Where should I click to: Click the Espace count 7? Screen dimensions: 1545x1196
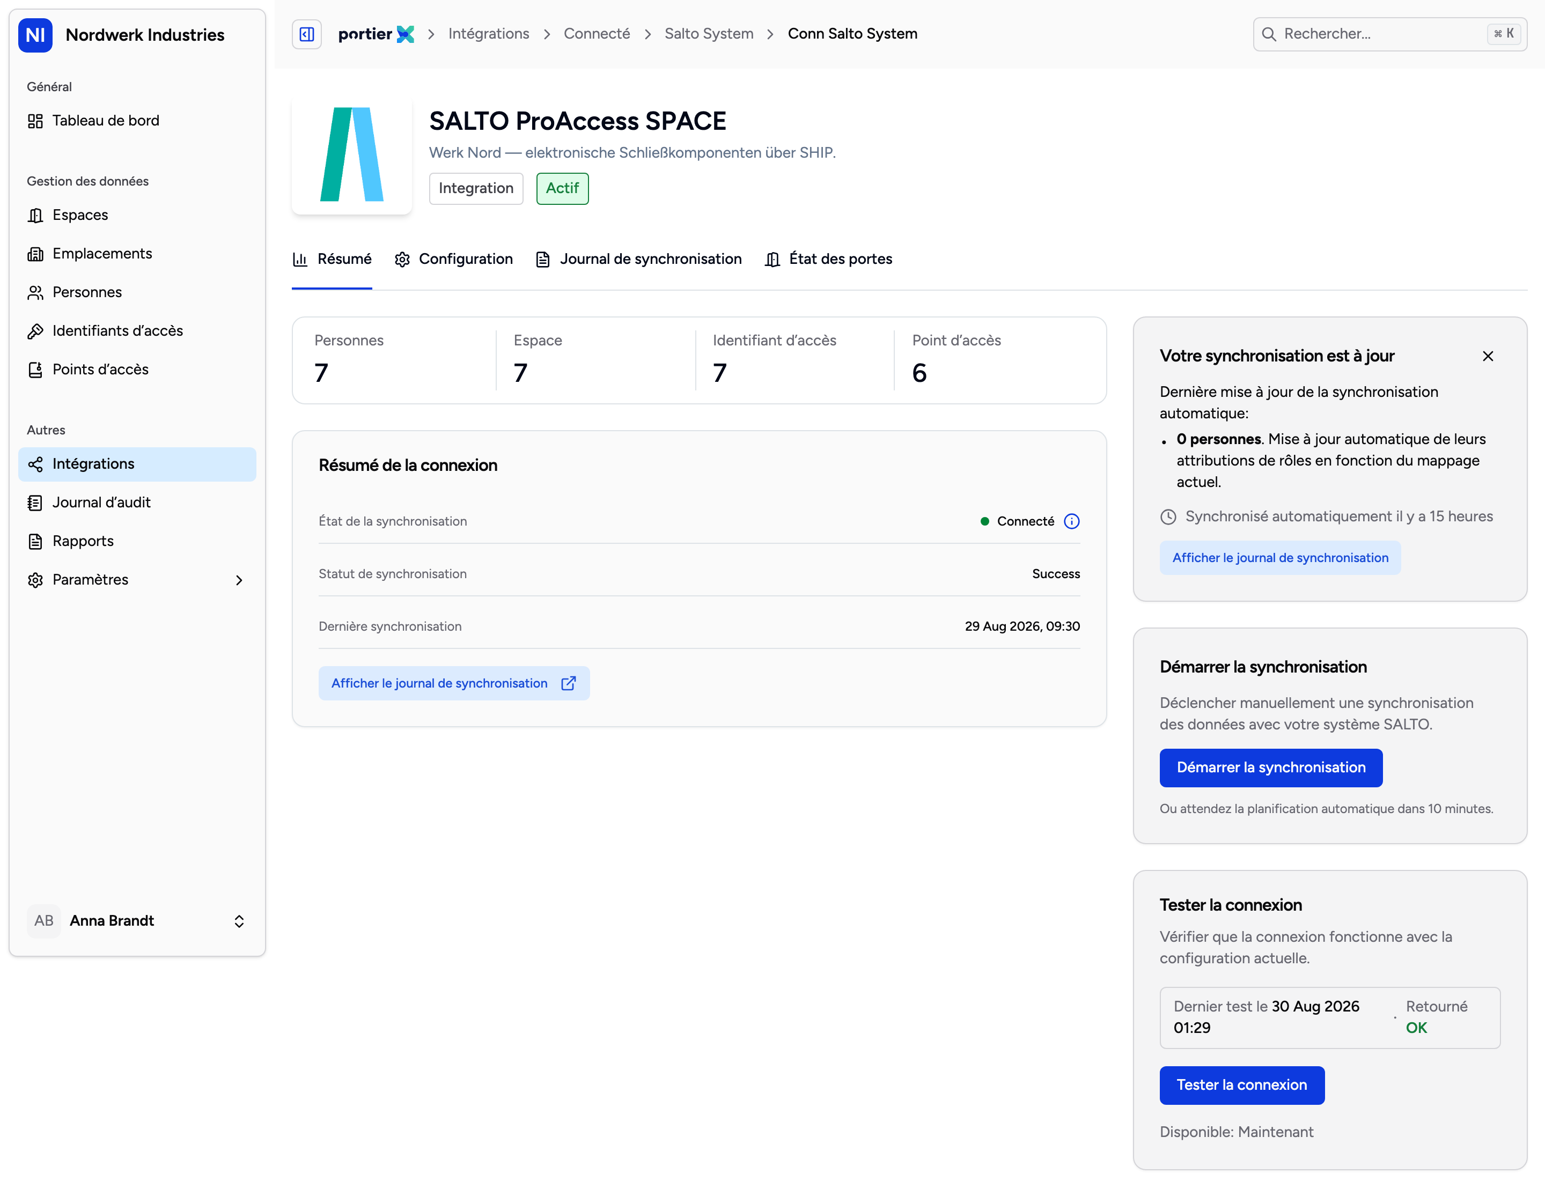point(521,373)
